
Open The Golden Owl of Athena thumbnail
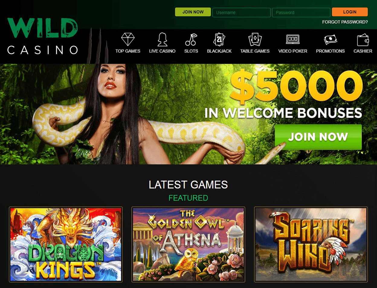click(188, 244)
